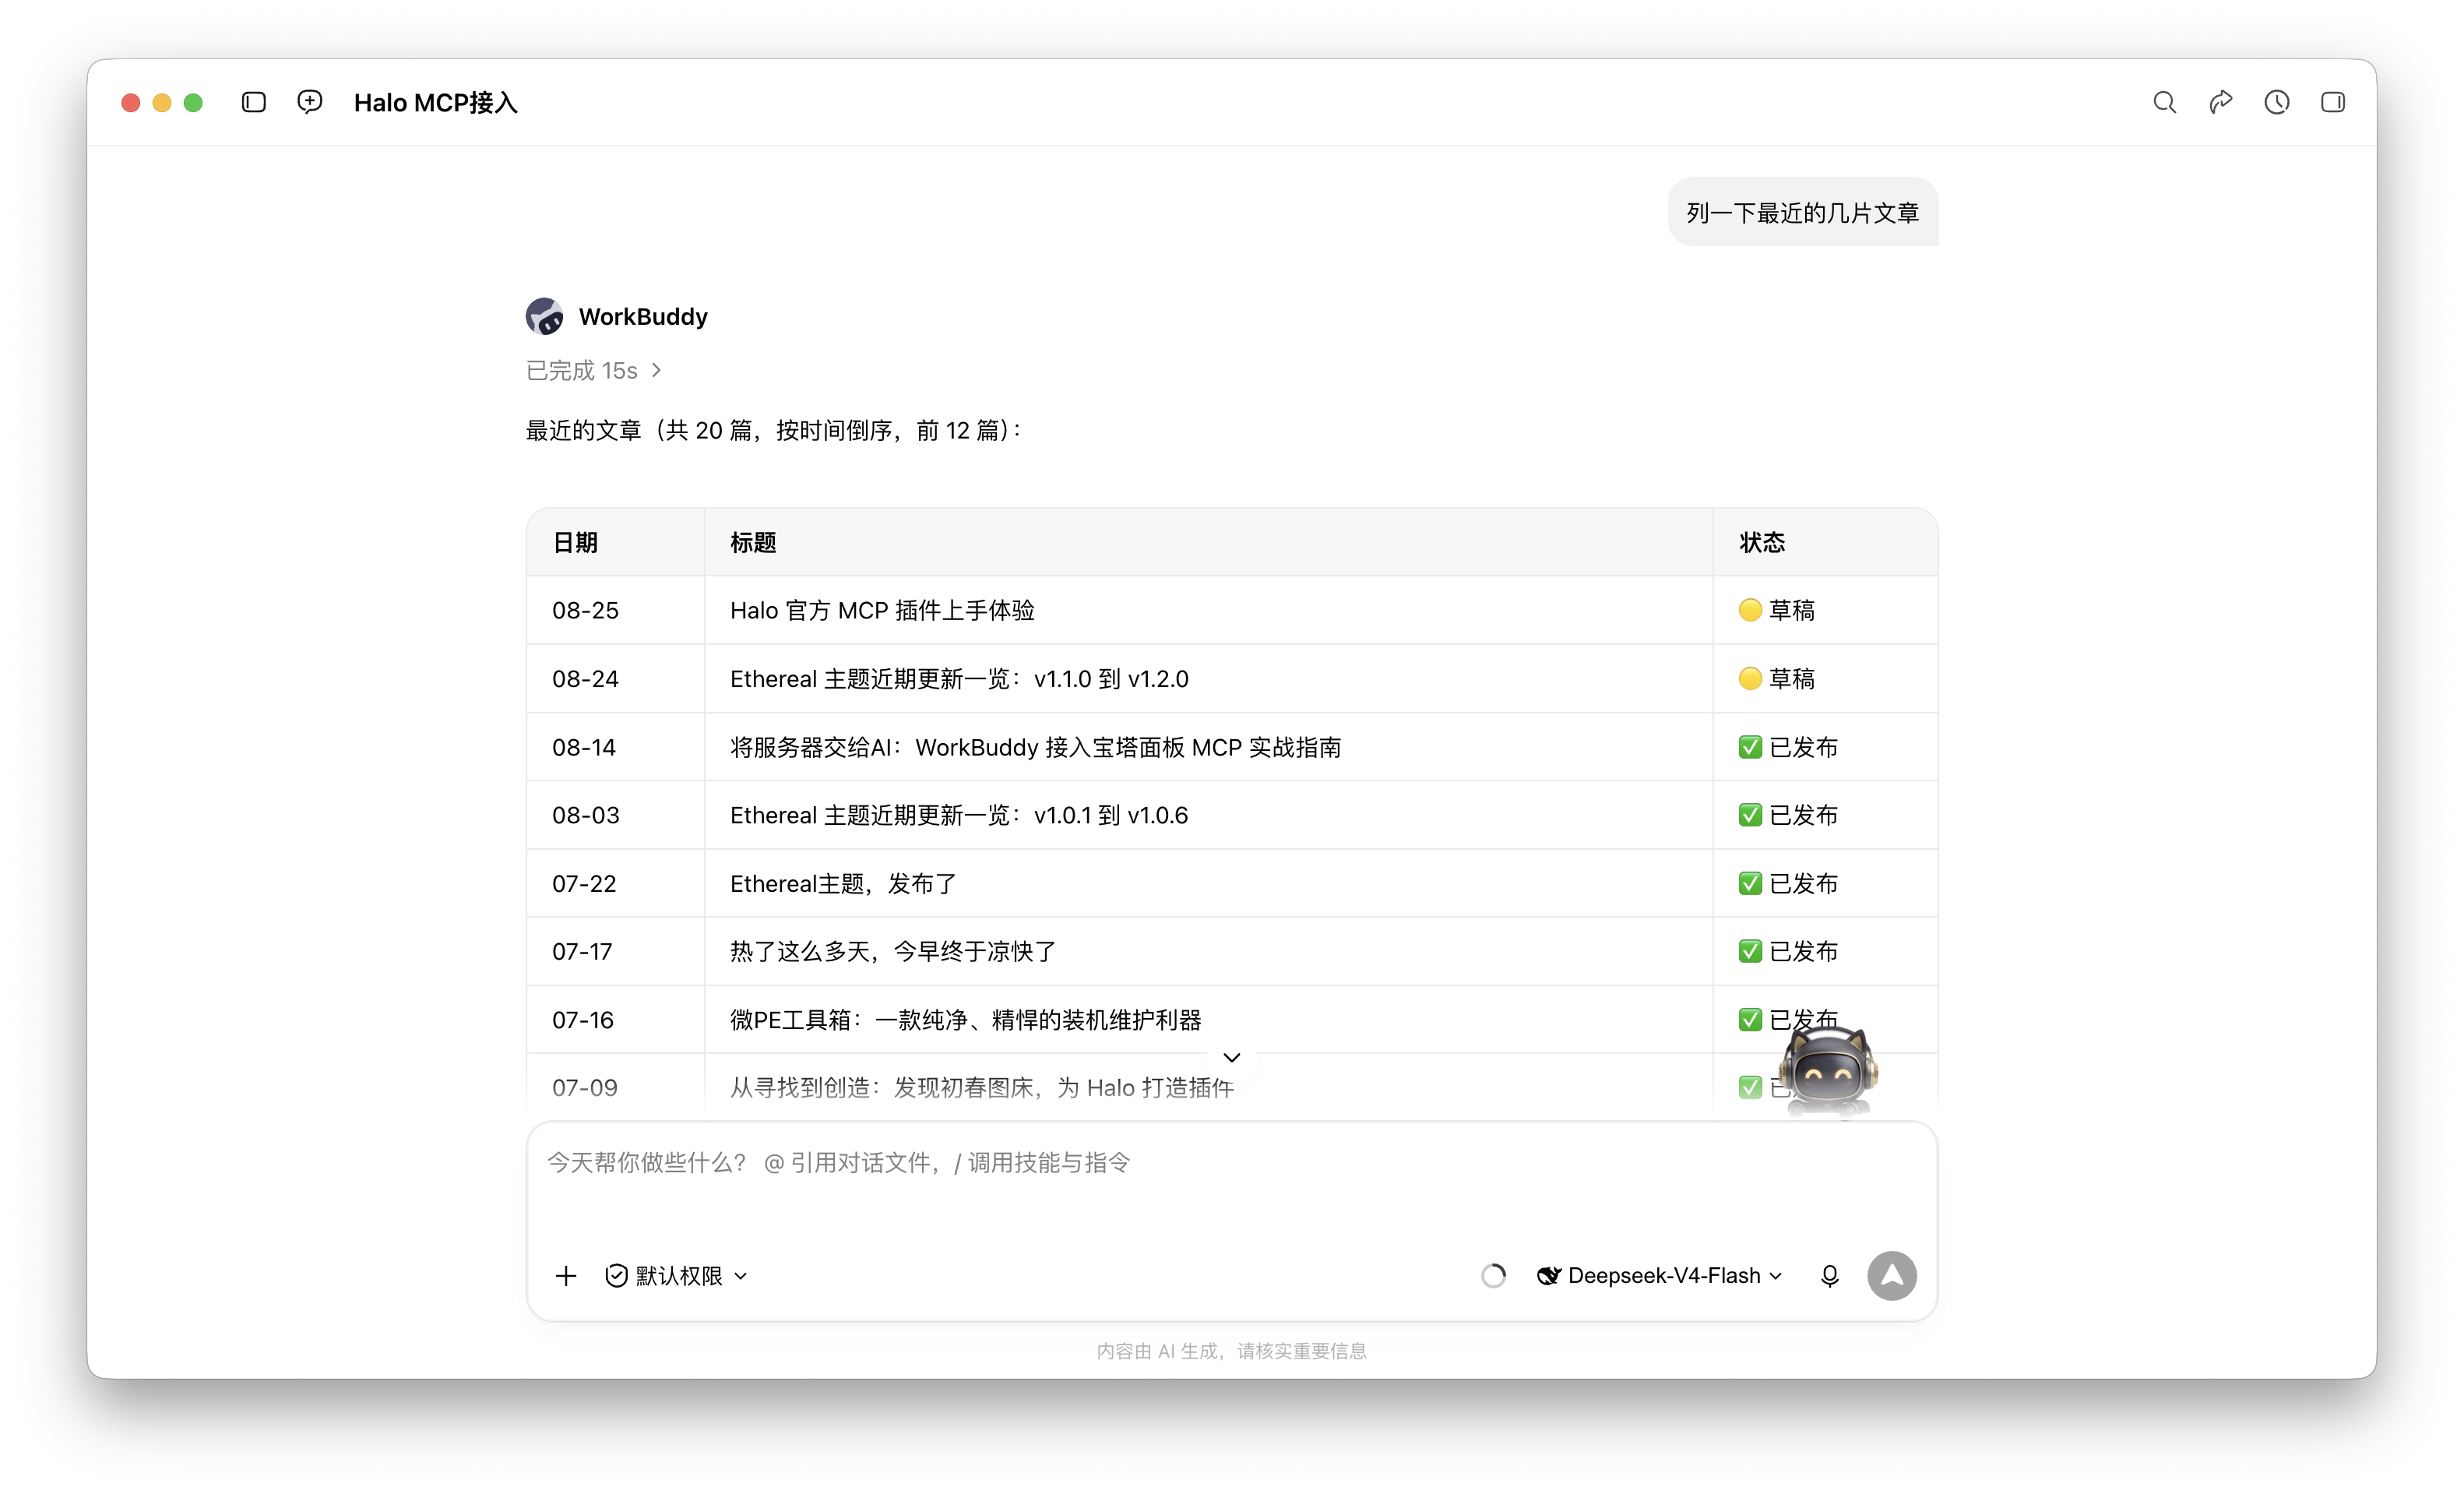Click the footer note 内容由 AI 生成
The width and height of the screenshot is (2464, 1494).
coord(1232,1351)
